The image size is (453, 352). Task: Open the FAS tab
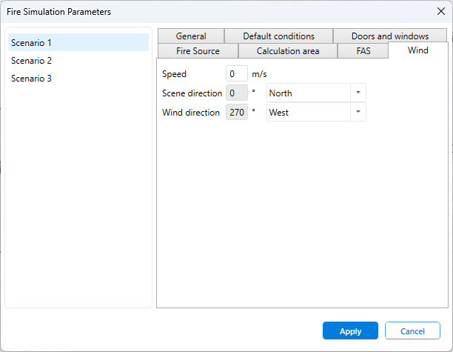click(x=363, y=51)
